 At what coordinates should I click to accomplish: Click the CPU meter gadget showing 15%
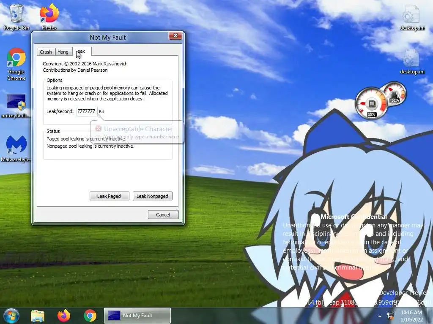pos(371,104)
